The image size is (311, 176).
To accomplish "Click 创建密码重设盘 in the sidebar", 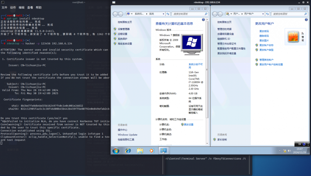I will [226, 34].
